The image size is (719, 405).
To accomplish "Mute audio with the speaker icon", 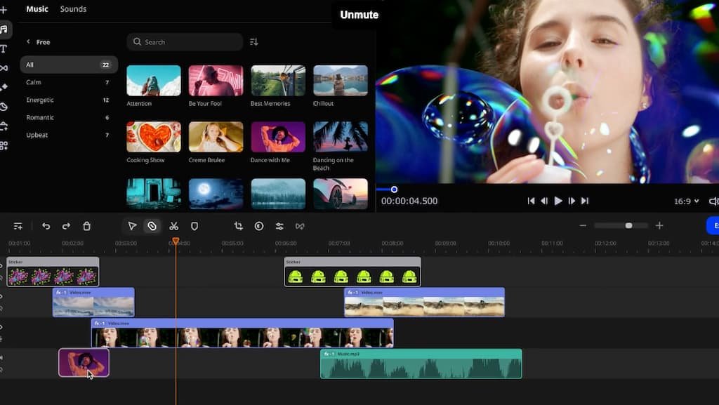I will coord(713,201).
